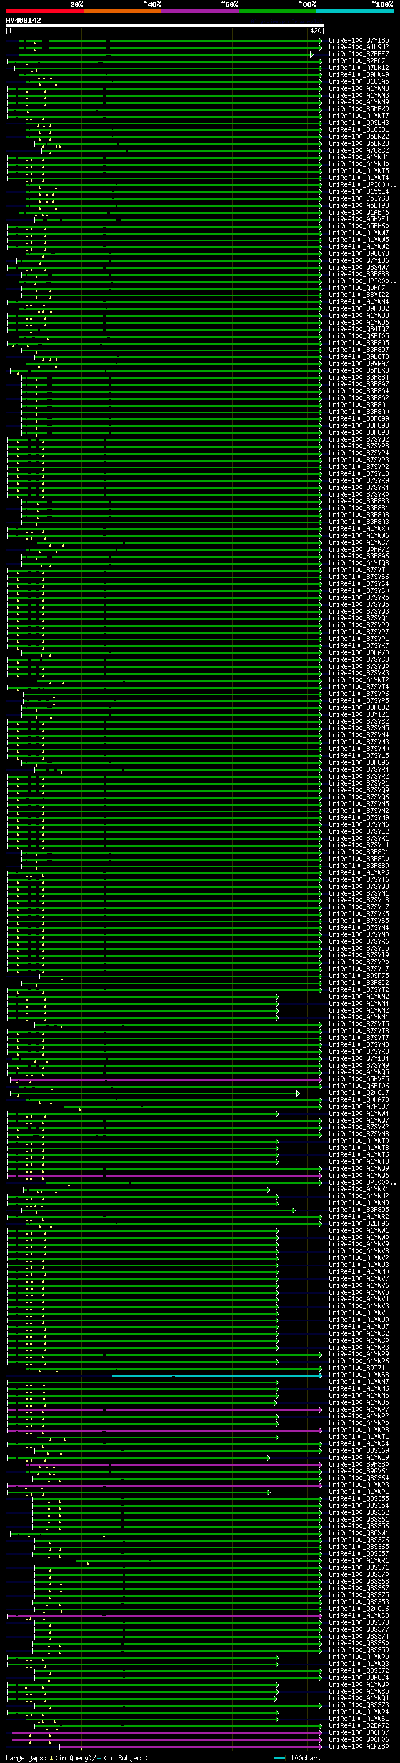The image size is (400, 1763).
Task: Click the cyan alignment bar of UniRef100_A1YWS8
Action: 216,1375
